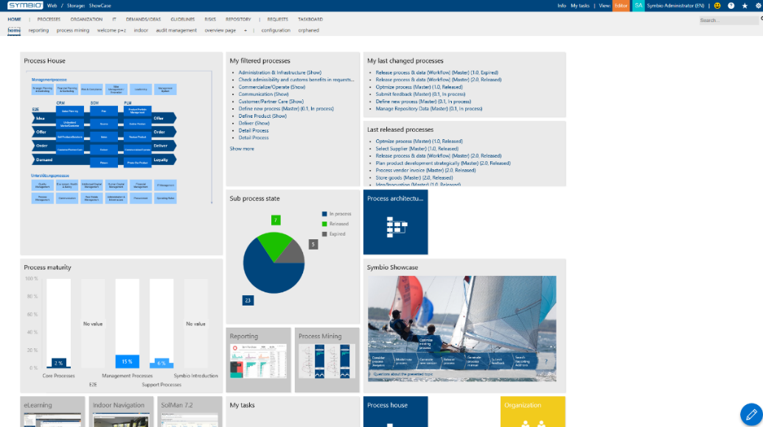Open the yellow Organization tile
Viewport: 763px width, 427px height.
[533, 412]
